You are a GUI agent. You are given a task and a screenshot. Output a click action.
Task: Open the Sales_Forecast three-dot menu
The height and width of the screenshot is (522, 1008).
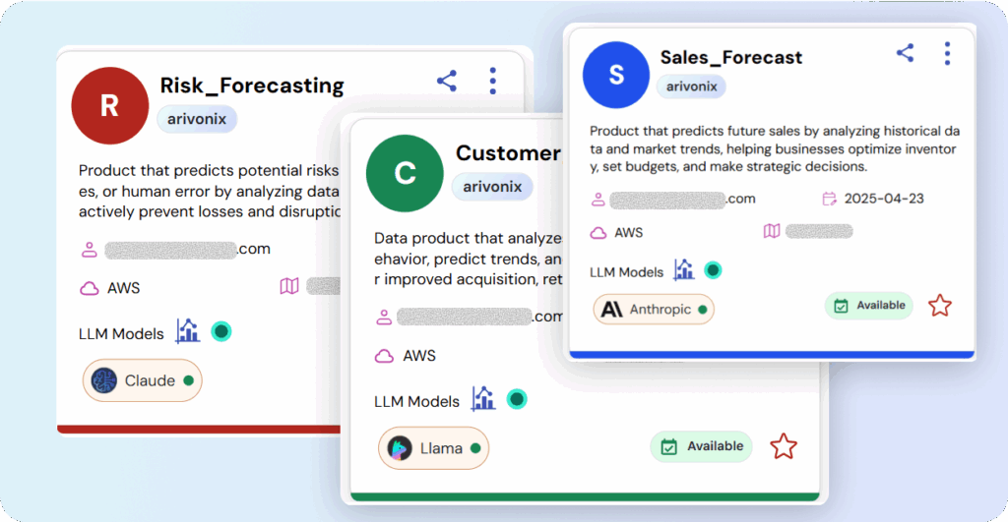click(947, 53)
